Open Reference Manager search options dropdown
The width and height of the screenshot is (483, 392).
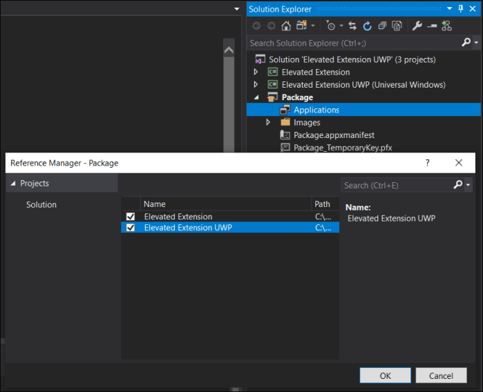(468, 185)
